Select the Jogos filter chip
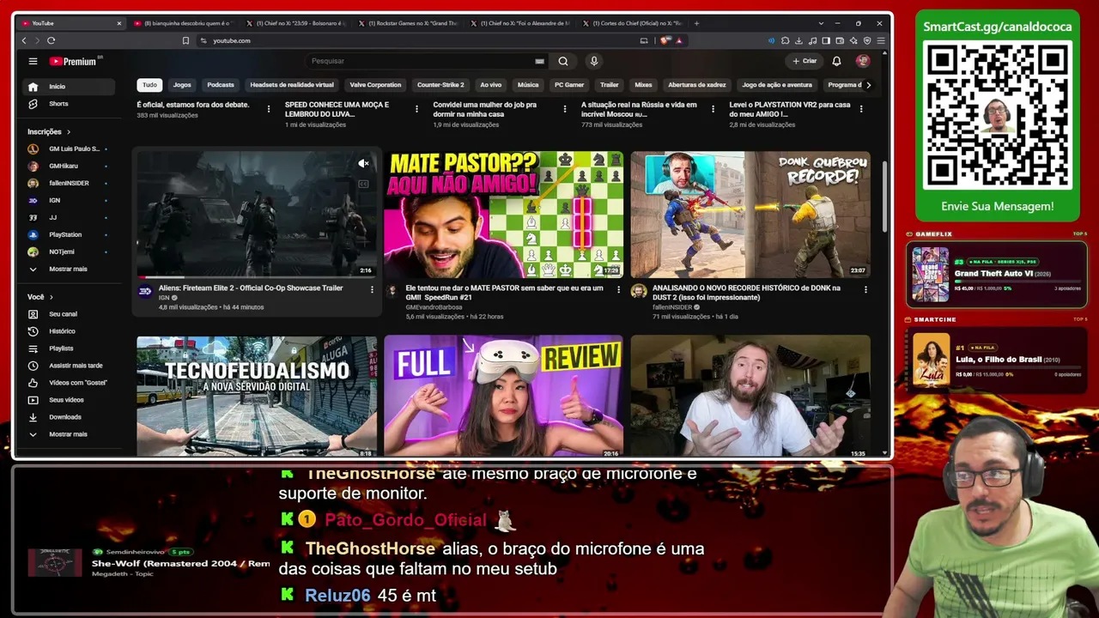 [182, 85]
